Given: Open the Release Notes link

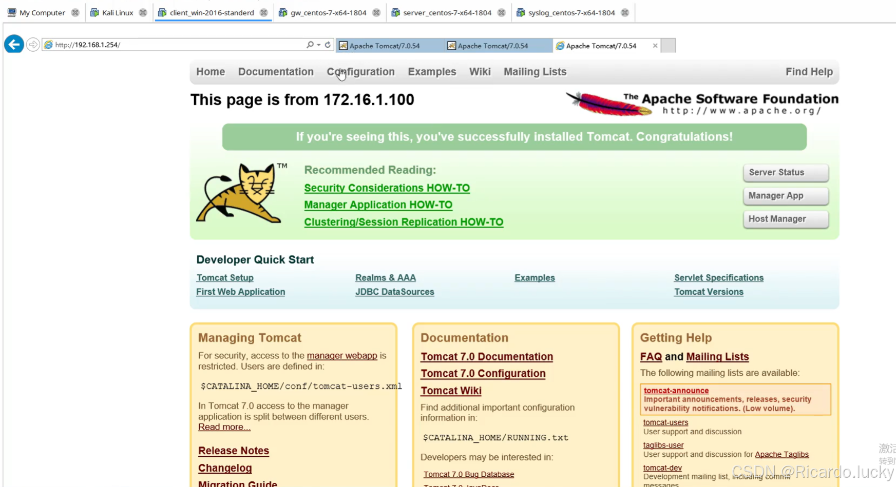Looking at the screenshot, I should pos(234,451).
